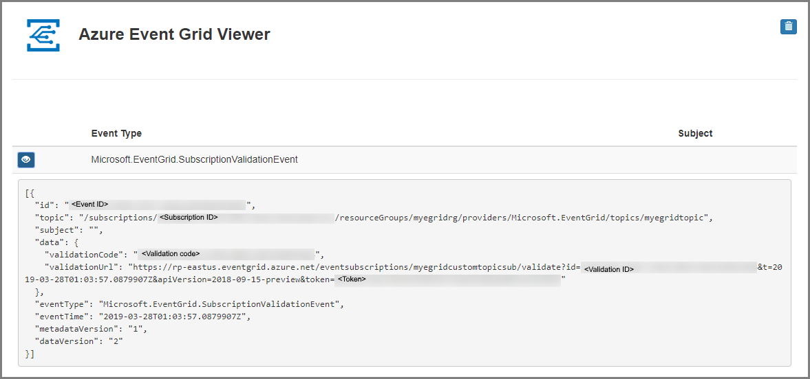Click the Validation ID placeholder in URL
Viewport: 810px width, 379px height.
coord(669,268)
